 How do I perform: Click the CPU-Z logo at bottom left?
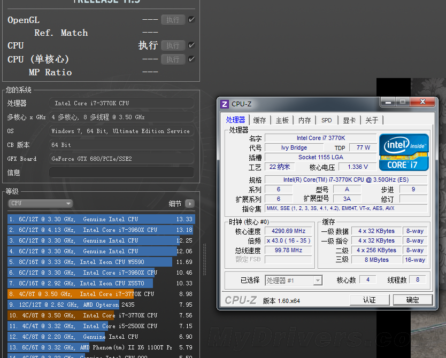tap(242, 300)
